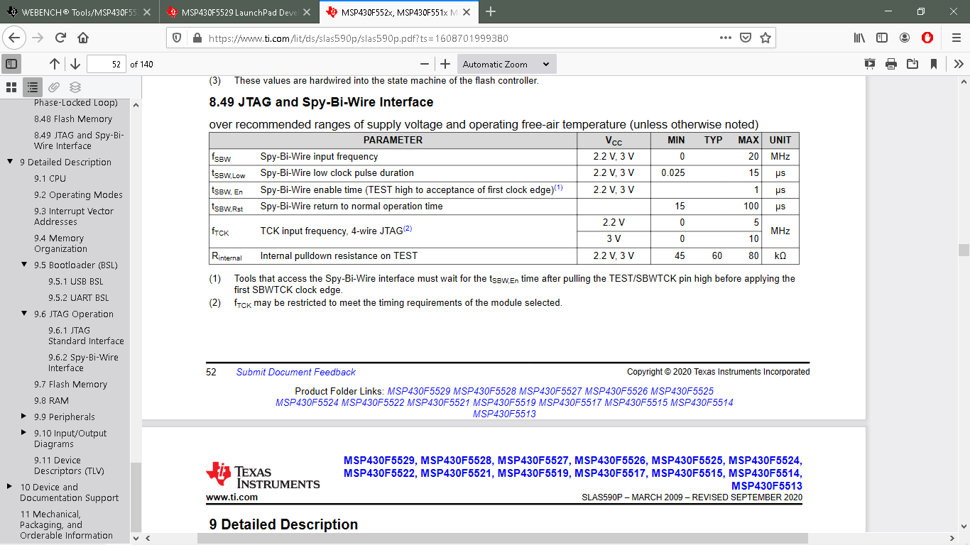The width and height of the screenshot is (970, 545).
Task: Zoom out the PDF with minus
Action: point(425,64)
